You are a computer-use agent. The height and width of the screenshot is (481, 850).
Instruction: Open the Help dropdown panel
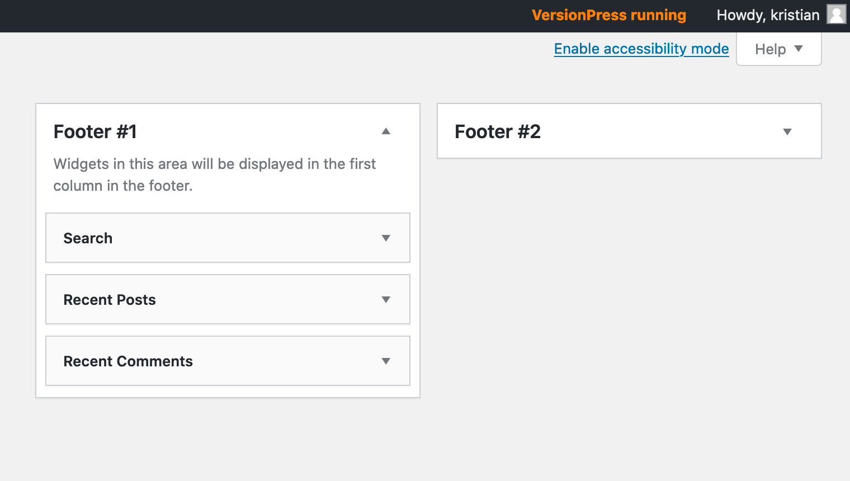[778, 49]
